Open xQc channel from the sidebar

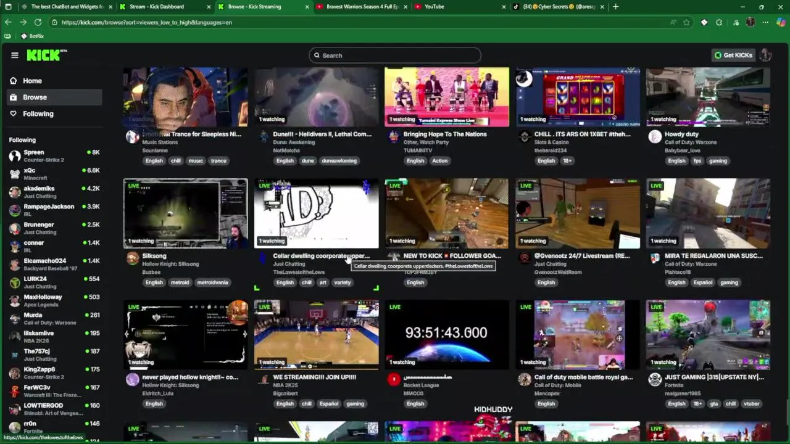pyautogui.click(x=54, y=174)
